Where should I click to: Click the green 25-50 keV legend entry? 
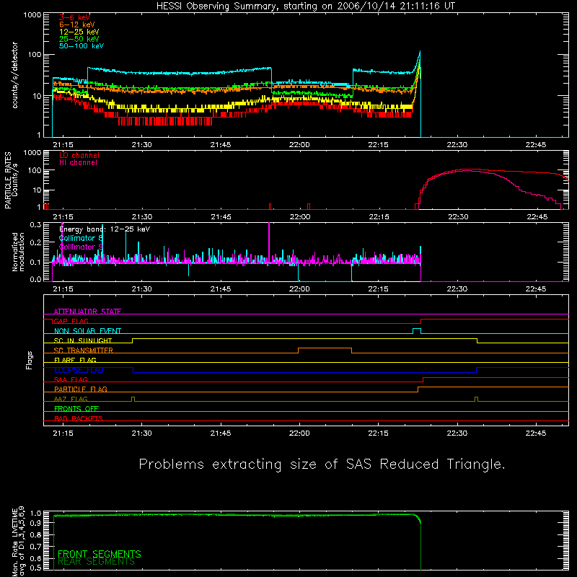tap(79, 39)
